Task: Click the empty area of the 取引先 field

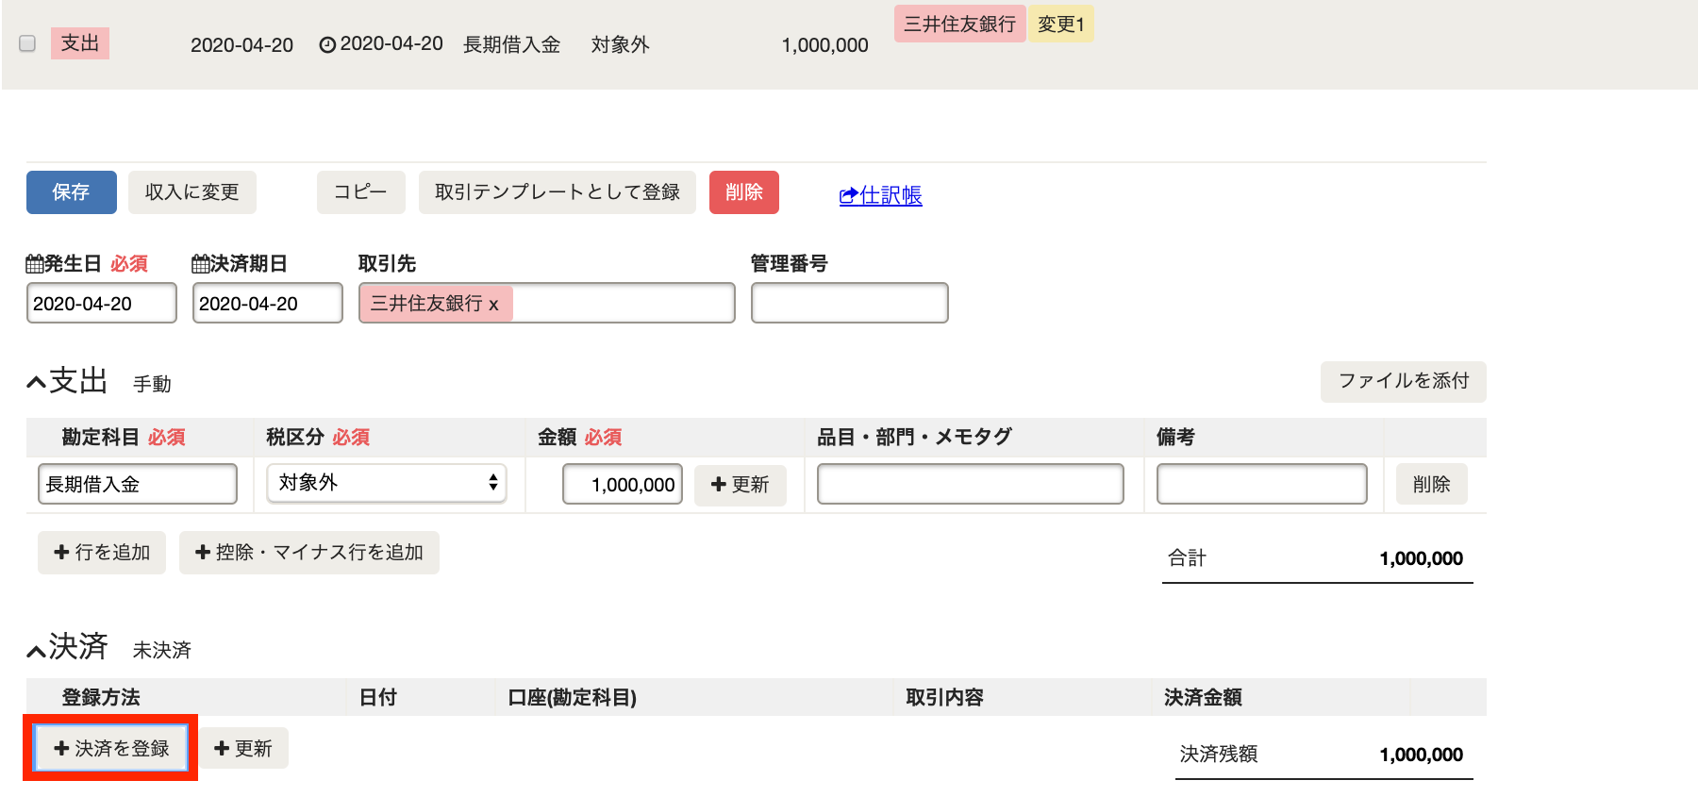Action: coord(623,304)
